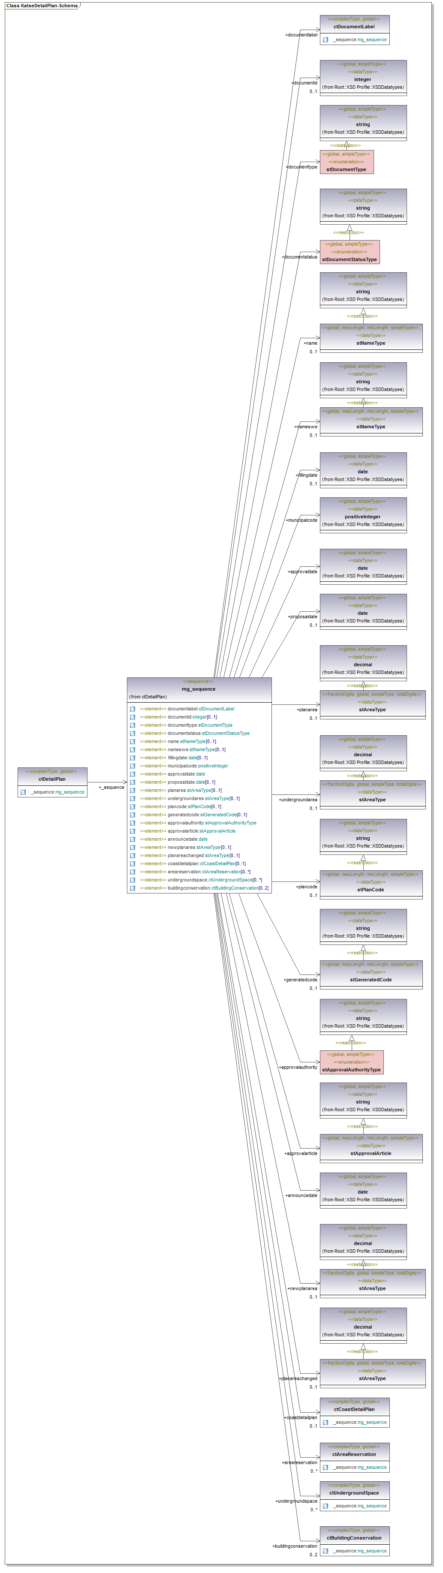Screen dimensions: 443x1573
Task: Select the stDocumentStatusType enumeration box
Action: pyautogui.click(x=350, y=252)
